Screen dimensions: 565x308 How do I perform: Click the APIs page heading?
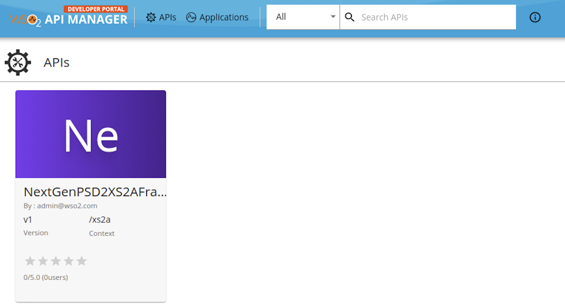[x=56, y=62]
